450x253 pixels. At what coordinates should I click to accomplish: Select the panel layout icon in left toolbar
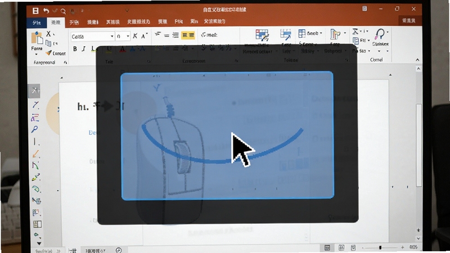coord(37,224)
